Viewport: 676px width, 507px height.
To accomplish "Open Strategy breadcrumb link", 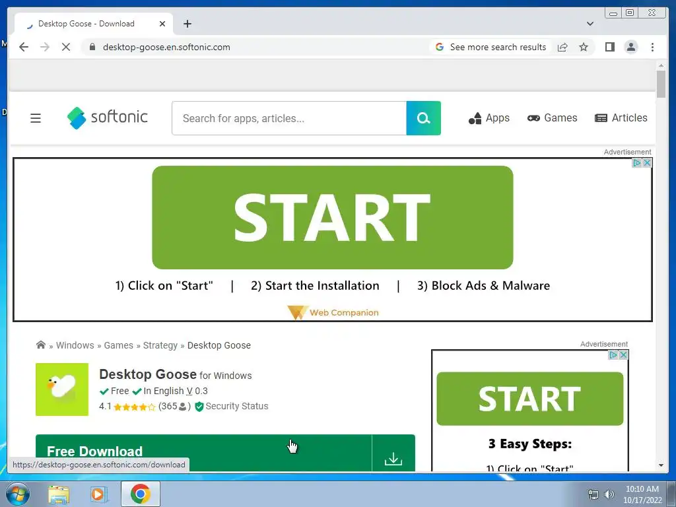I will pos(160,345).
